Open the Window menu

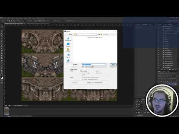coord(38,18)
